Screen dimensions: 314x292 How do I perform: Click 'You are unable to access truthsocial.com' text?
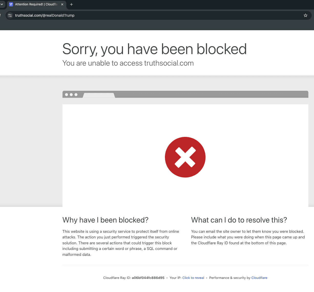pos(128,63)
